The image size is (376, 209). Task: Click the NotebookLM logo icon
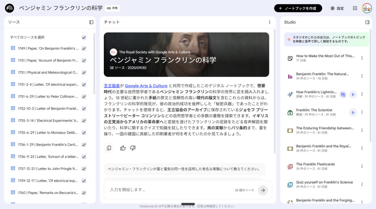[x=10, y=8]
